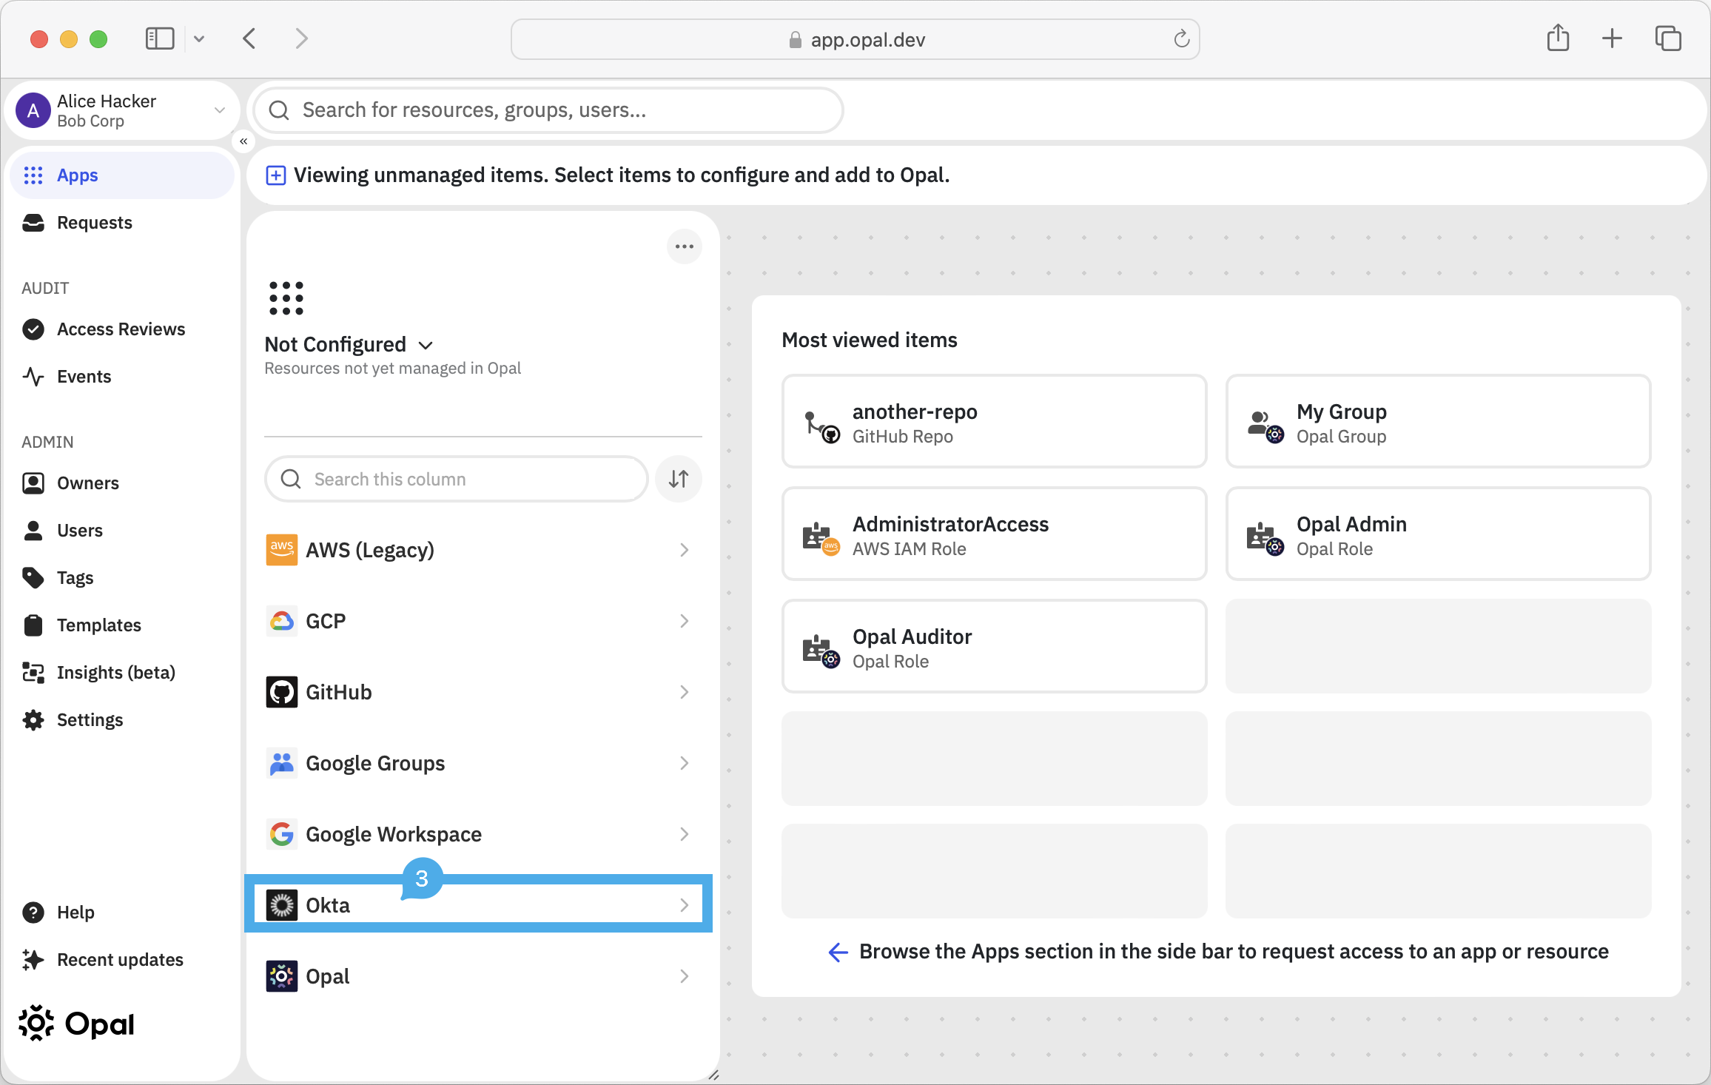Image resolution: width=1711 pixels, height=1085 pixels.
Task: Click the Opal logo at bottom left
Action: [77, 1024]
